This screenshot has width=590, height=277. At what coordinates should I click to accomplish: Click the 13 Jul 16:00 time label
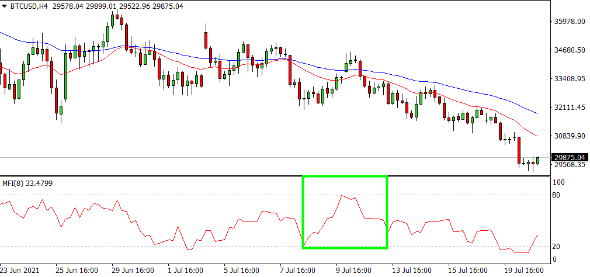[x=413, y=271]
